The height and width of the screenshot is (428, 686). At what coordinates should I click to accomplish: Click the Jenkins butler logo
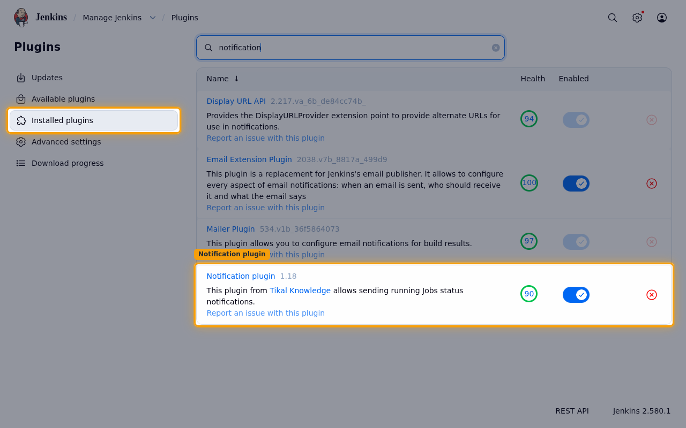[x=21, y=18]
